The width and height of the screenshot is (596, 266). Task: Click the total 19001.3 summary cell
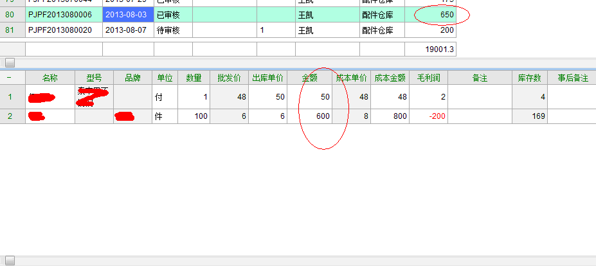(x=430, y=49)
